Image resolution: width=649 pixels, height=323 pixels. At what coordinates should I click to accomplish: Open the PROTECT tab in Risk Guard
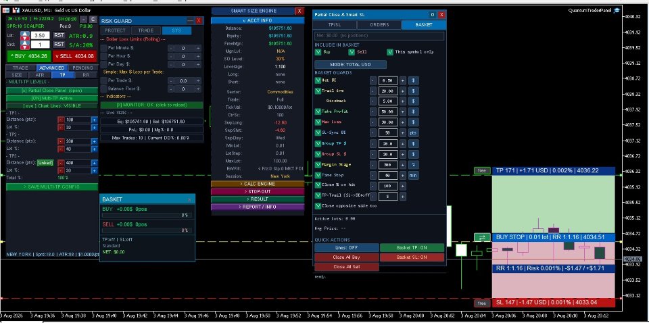[115, 30]
